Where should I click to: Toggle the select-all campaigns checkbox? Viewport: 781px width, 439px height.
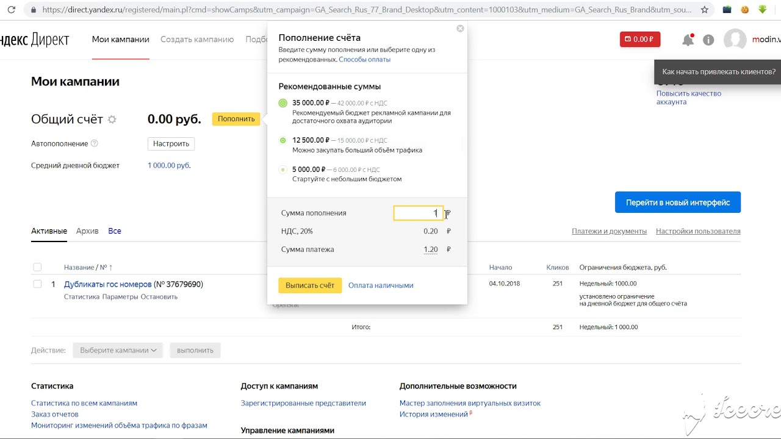(37, 267)
